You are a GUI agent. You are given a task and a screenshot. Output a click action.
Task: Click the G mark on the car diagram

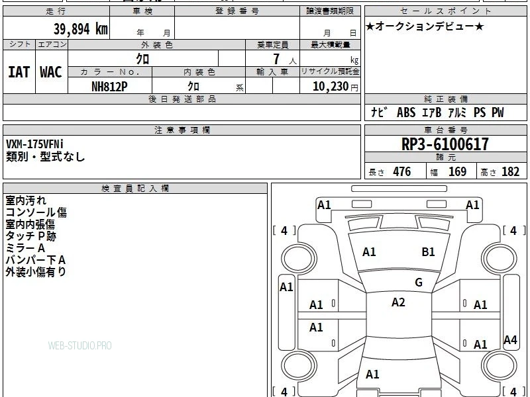pos(419,282)
